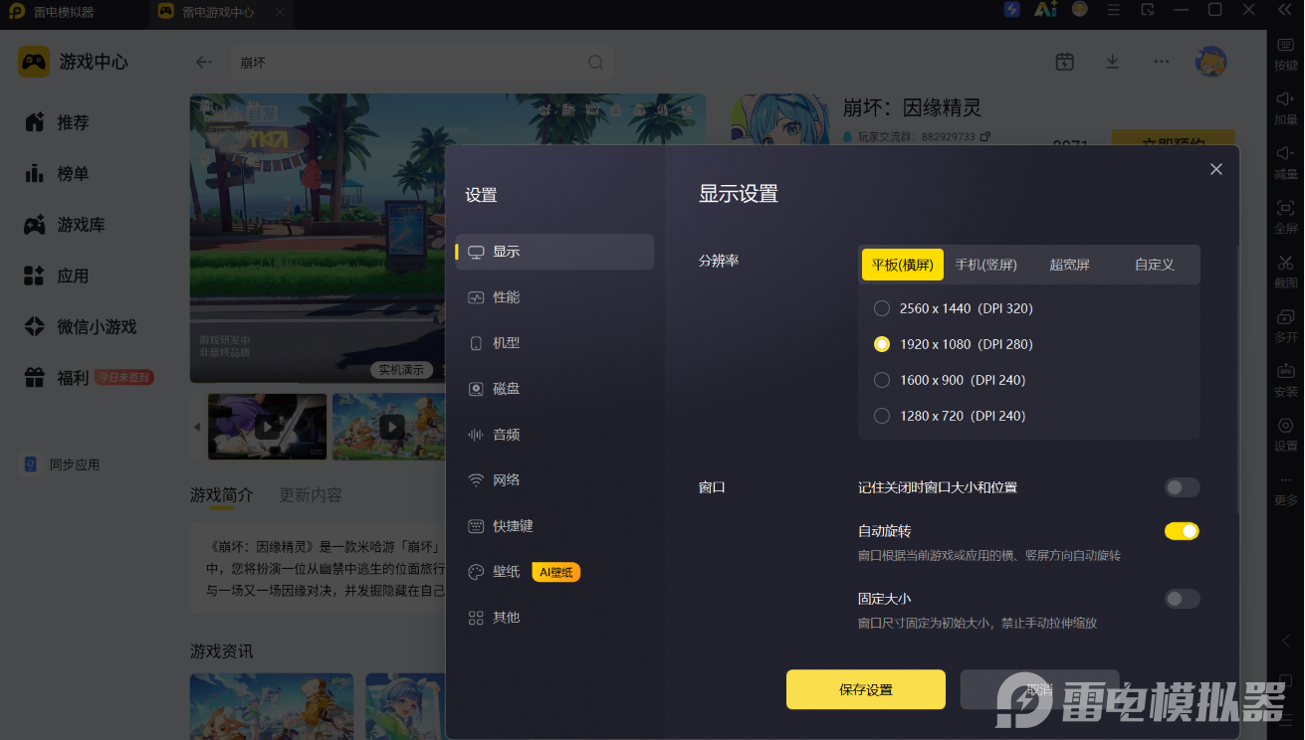Open 网络 settings category
The width and height of the screenshot is (1305, 740).
(x=554, y=480)
